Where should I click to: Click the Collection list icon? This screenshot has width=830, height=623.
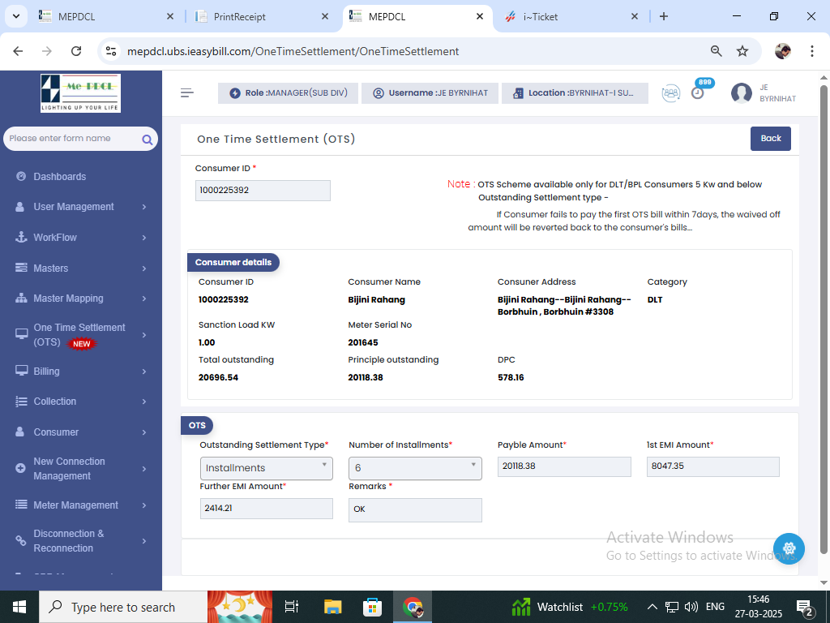tap(21, 402)
